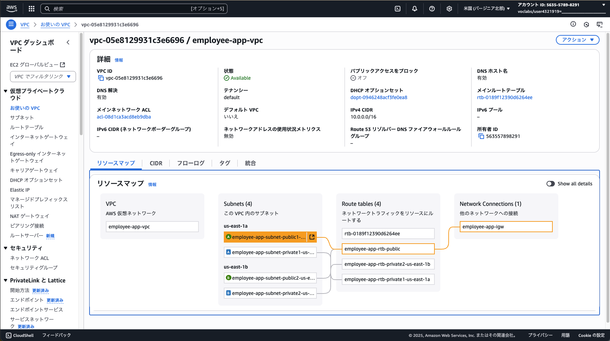Click the hexagon preferences icon
The height and width of the screenshot is (341, 610).
[586, 24]
